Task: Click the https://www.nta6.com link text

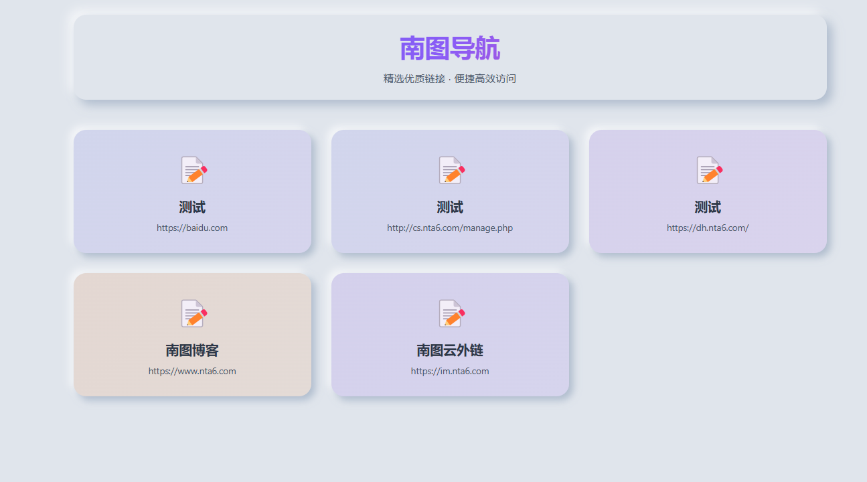Action: [x=193, y=371]
